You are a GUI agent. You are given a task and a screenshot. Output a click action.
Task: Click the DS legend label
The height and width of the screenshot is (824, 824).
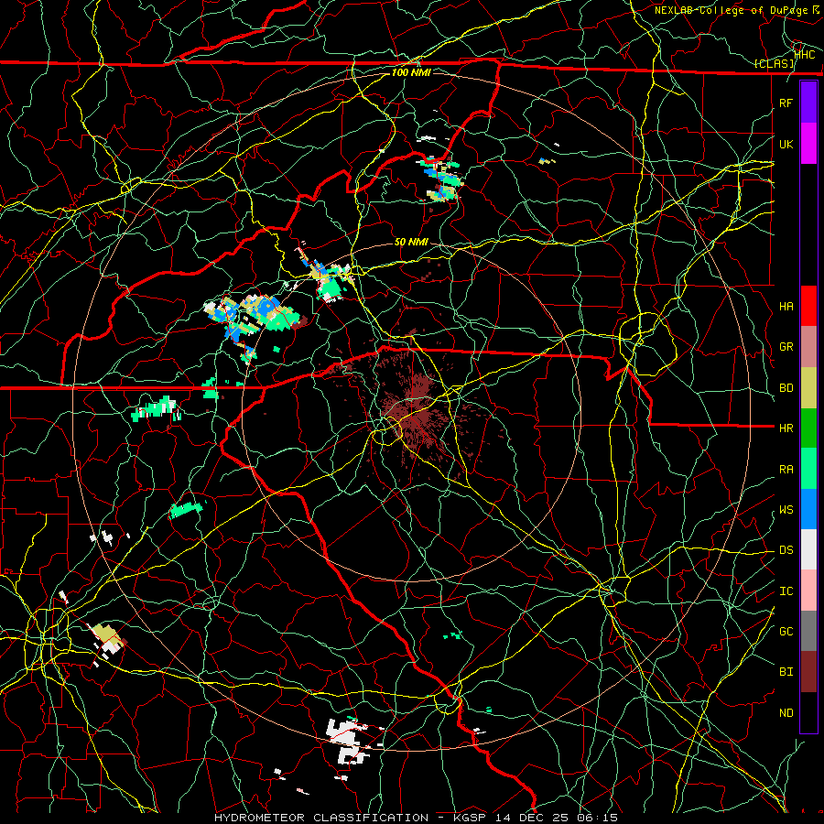click(x=786, y=550)
